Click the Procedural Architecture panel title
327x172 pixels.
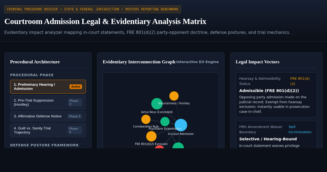click(x=35, y=62)
